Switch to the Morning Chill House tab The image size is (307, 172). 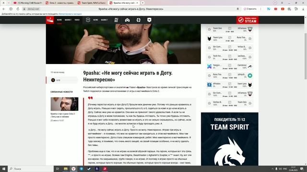[x=28, y=3]
